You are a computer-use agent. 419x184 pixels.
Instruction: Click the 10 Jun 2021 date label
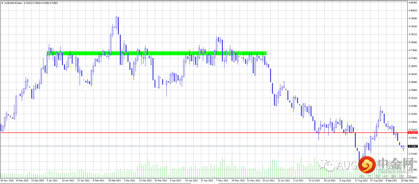tap(268, 181)
